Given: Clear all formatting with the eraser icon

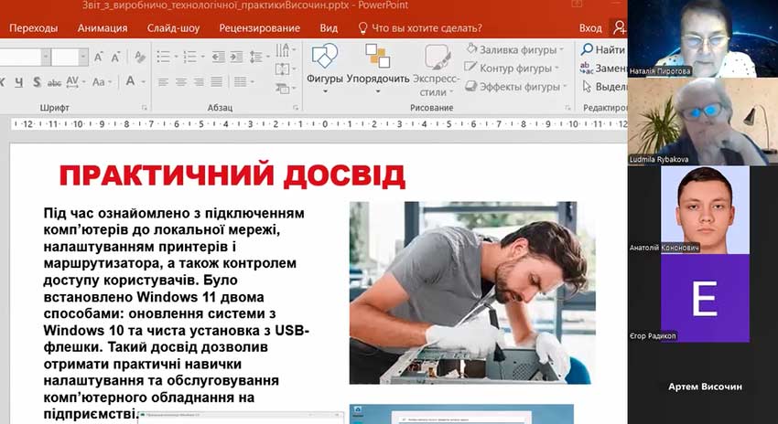Looking at the screenshot, I should (x=140, y=57).
